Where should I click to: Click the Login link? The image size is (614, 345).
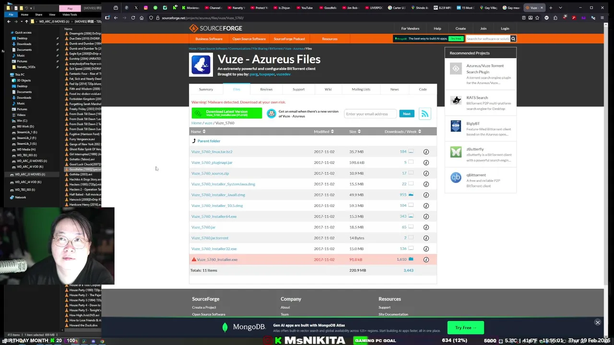pyautogui.click(x=505, y=28)
